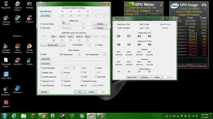Click the RivaTuner button
This screenshot has height=119, width=213.
(46, 63)
